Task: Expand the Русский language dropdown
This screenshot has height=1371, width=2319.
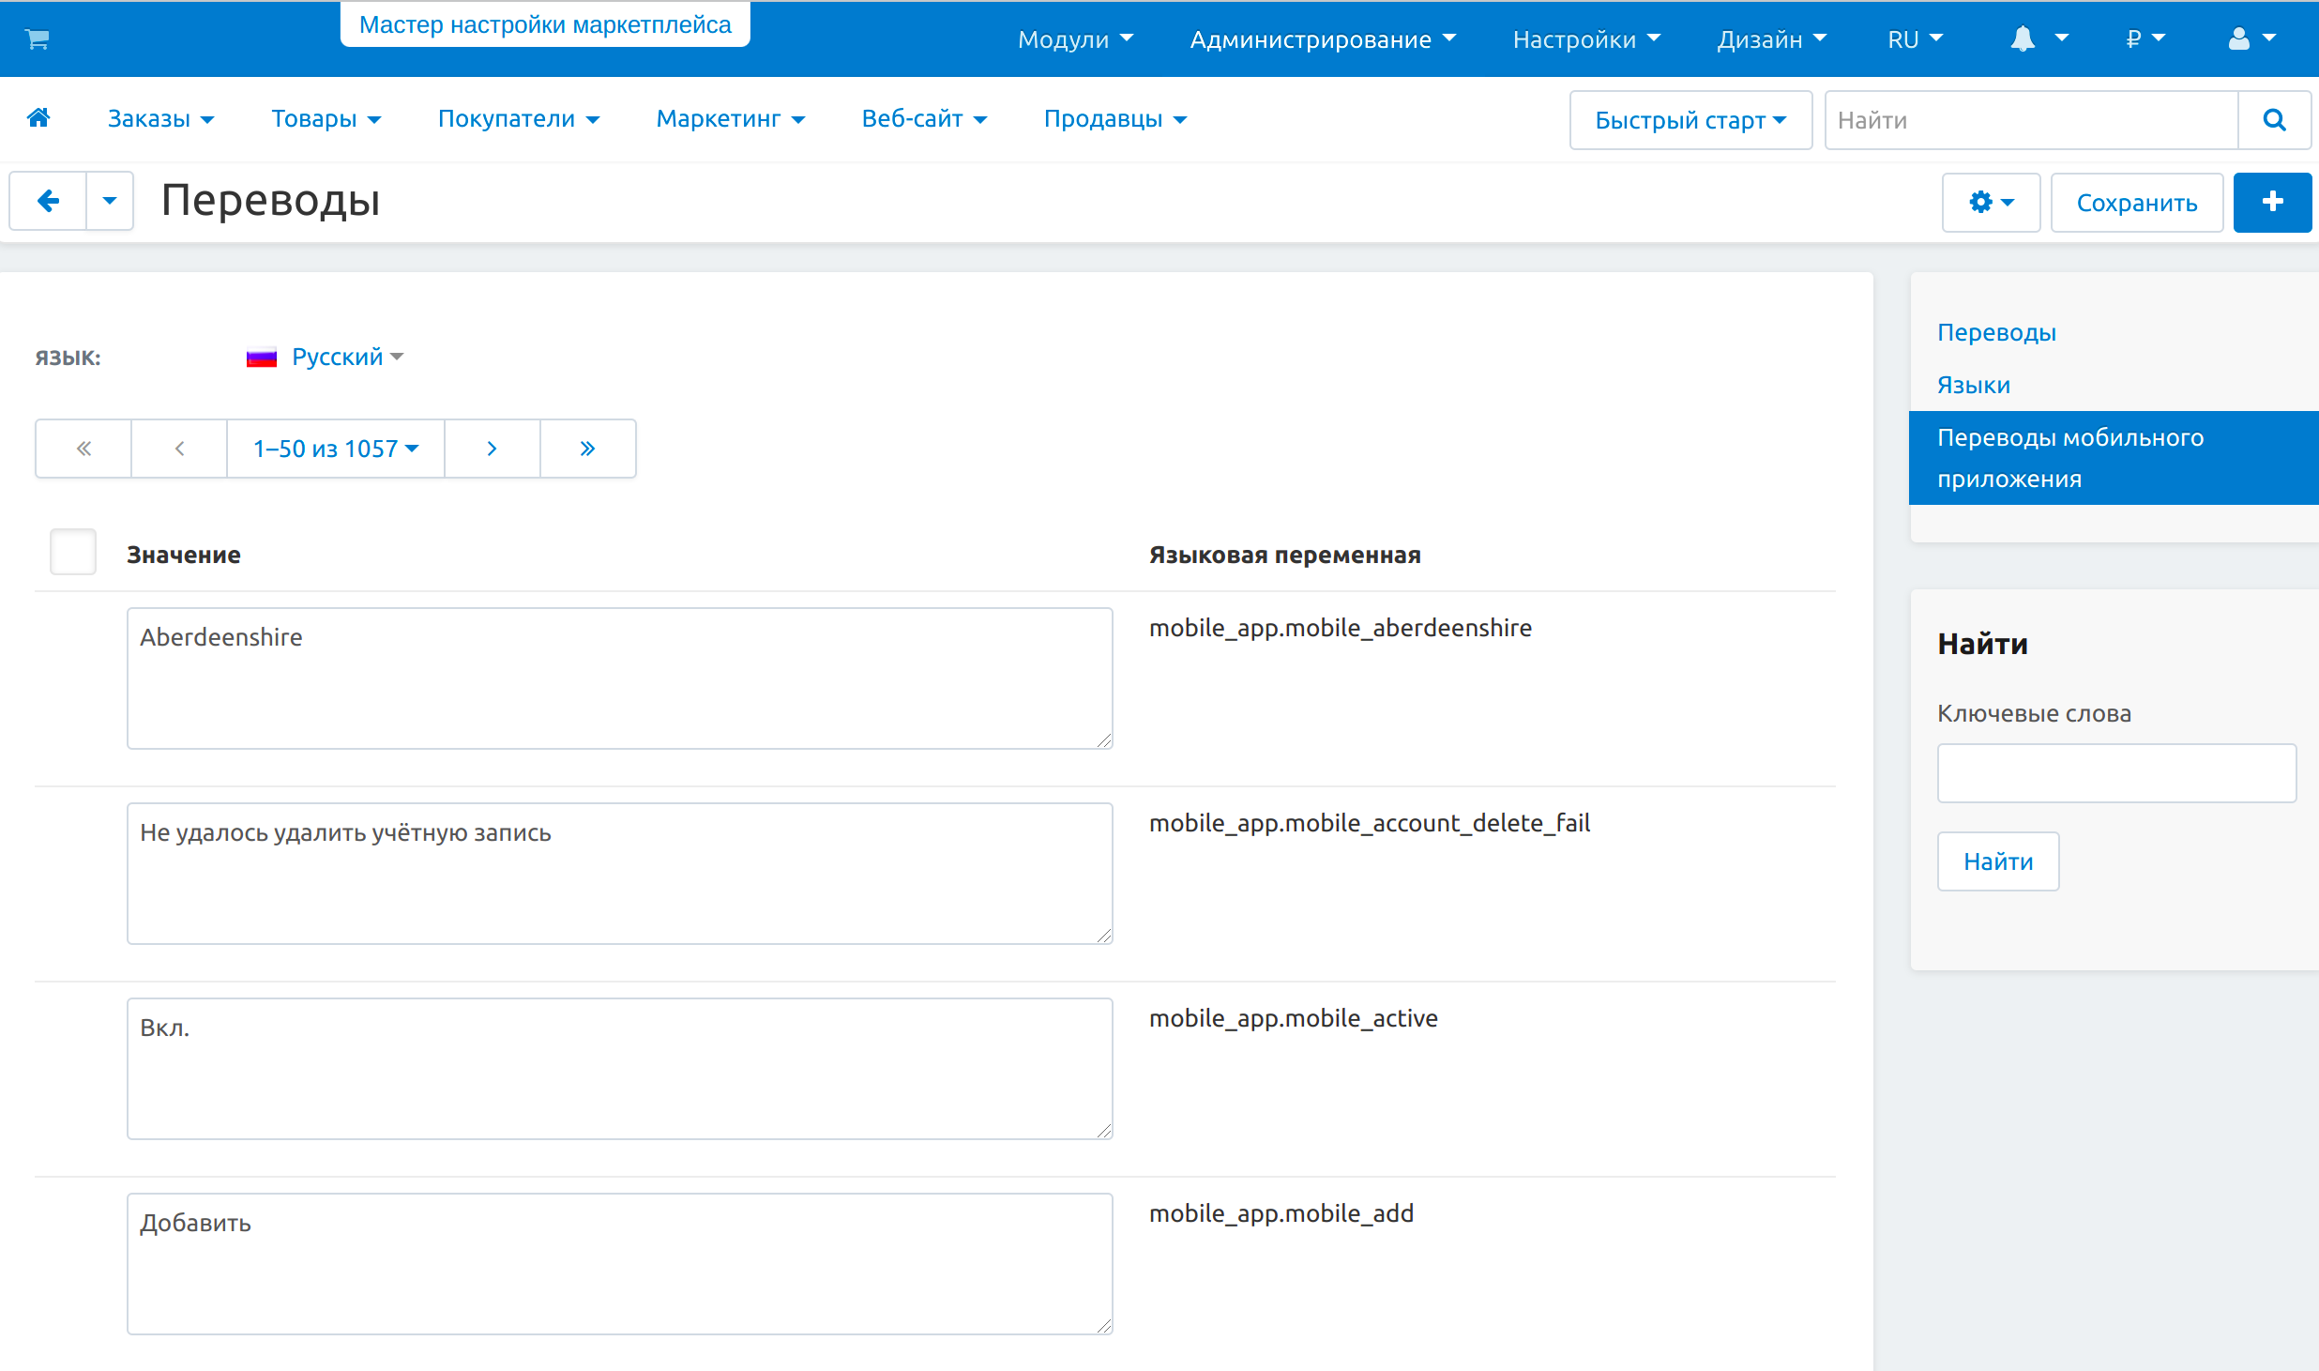Action: point(338,358)
